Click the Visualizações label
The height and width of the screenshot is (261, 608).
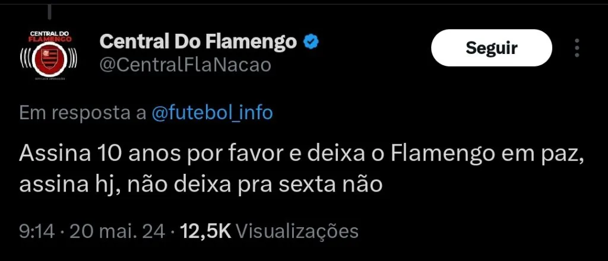pyautogui.click(x=297, y=231)
